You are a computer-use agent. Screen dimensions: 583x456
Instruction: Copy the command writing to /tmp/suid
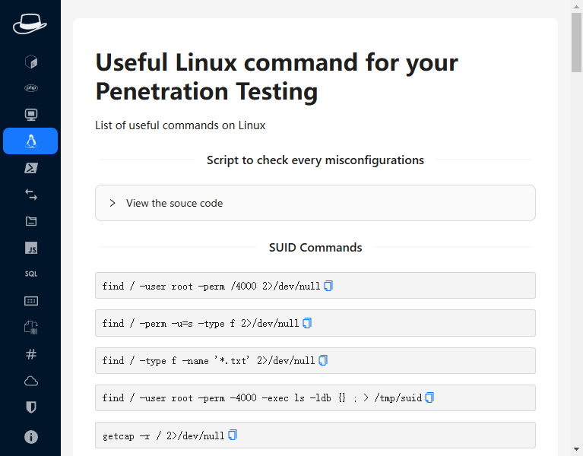(429, 397)
